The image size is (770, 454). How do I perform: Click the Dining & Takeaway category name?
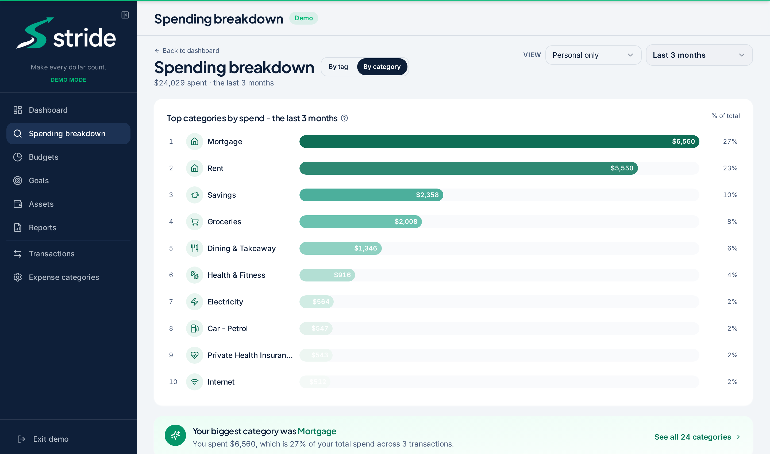[241, 248]
